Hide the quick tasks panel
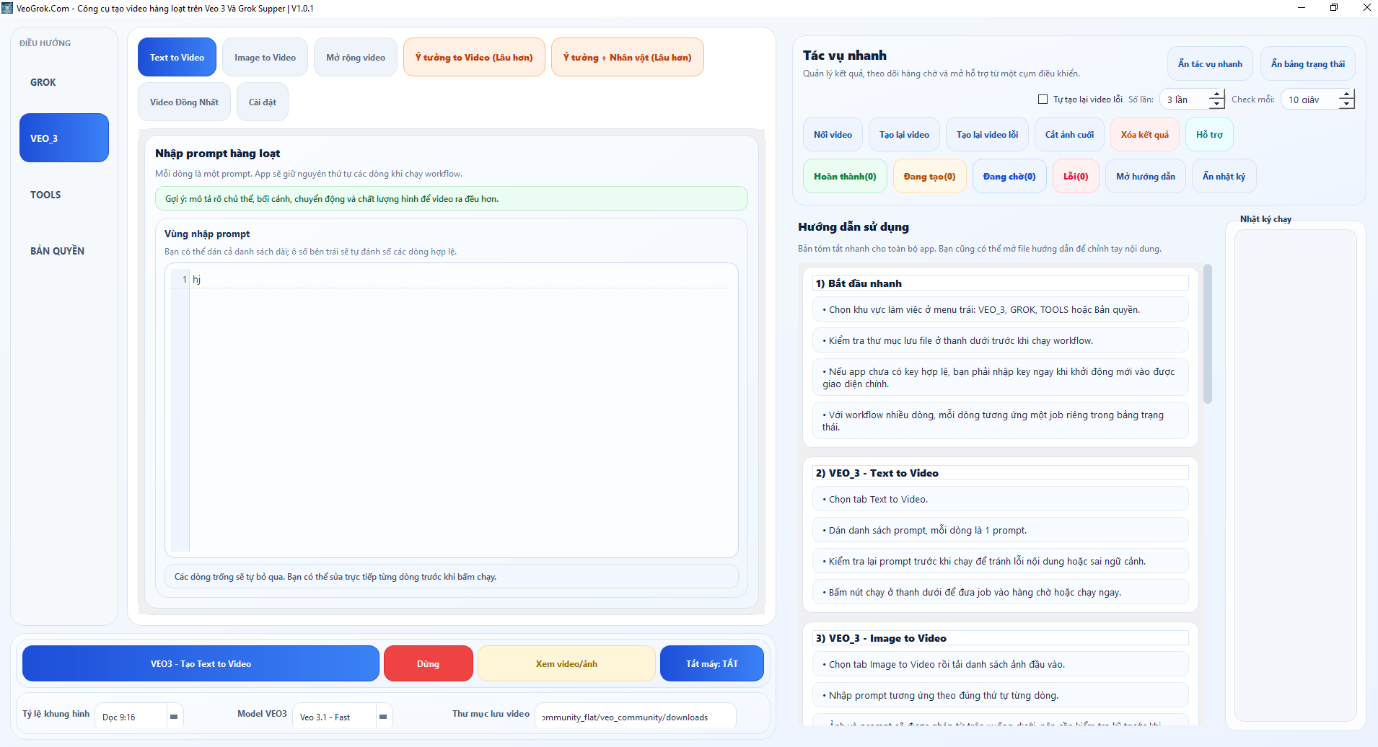 pyautogui.click(x=1210, y=64)
